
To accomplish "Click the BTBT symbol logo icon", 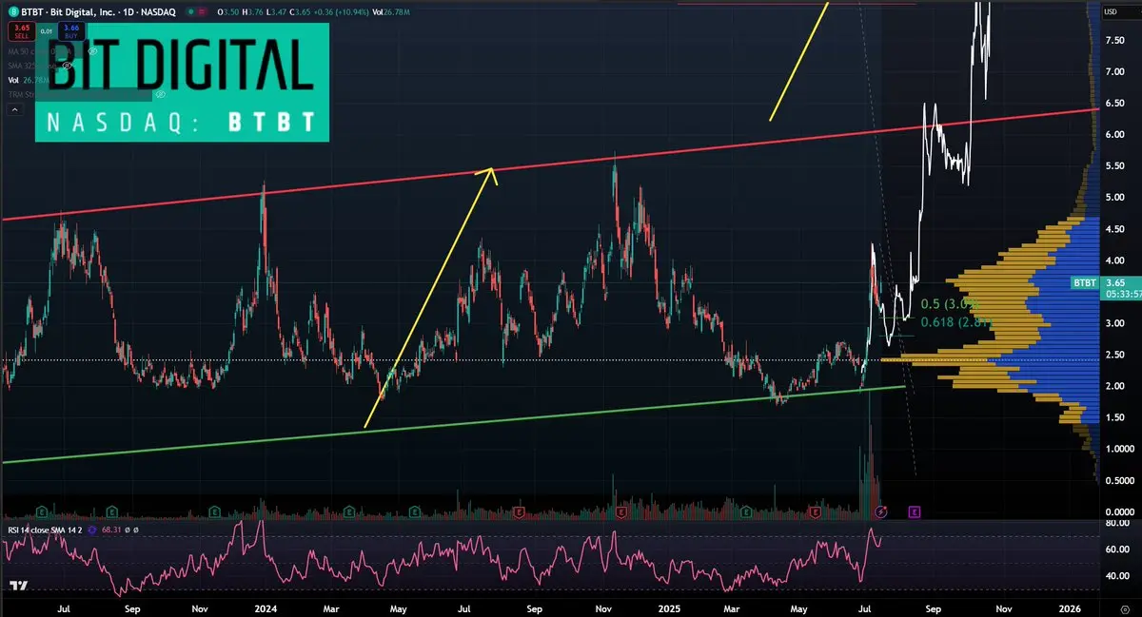I will click(x=13, y=12).
